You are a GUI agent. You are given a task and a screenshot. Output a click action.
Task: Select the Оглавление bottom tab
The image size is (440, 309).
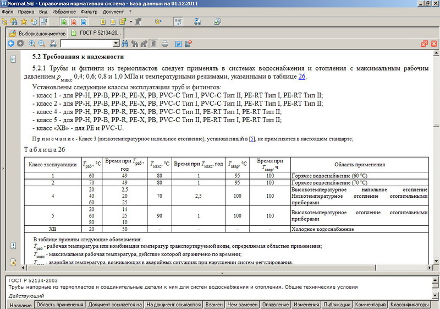(x=274, y=305)
